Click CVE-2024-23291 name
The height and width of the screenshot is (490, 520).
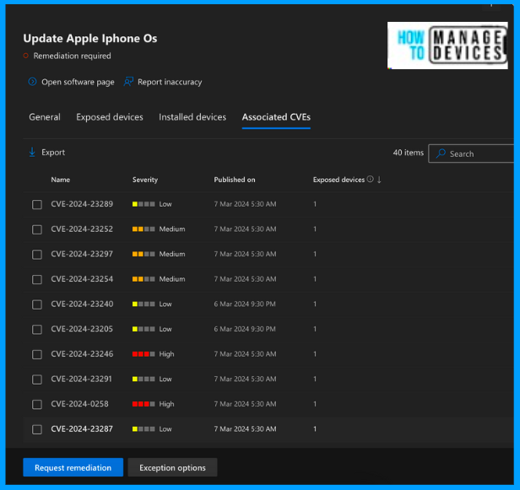click(81, 379)
